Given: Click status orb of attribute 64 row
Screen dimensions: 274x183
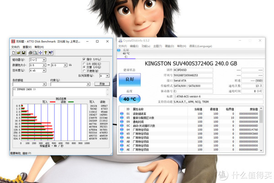Looking at the screenshot, I should [122, 129].
